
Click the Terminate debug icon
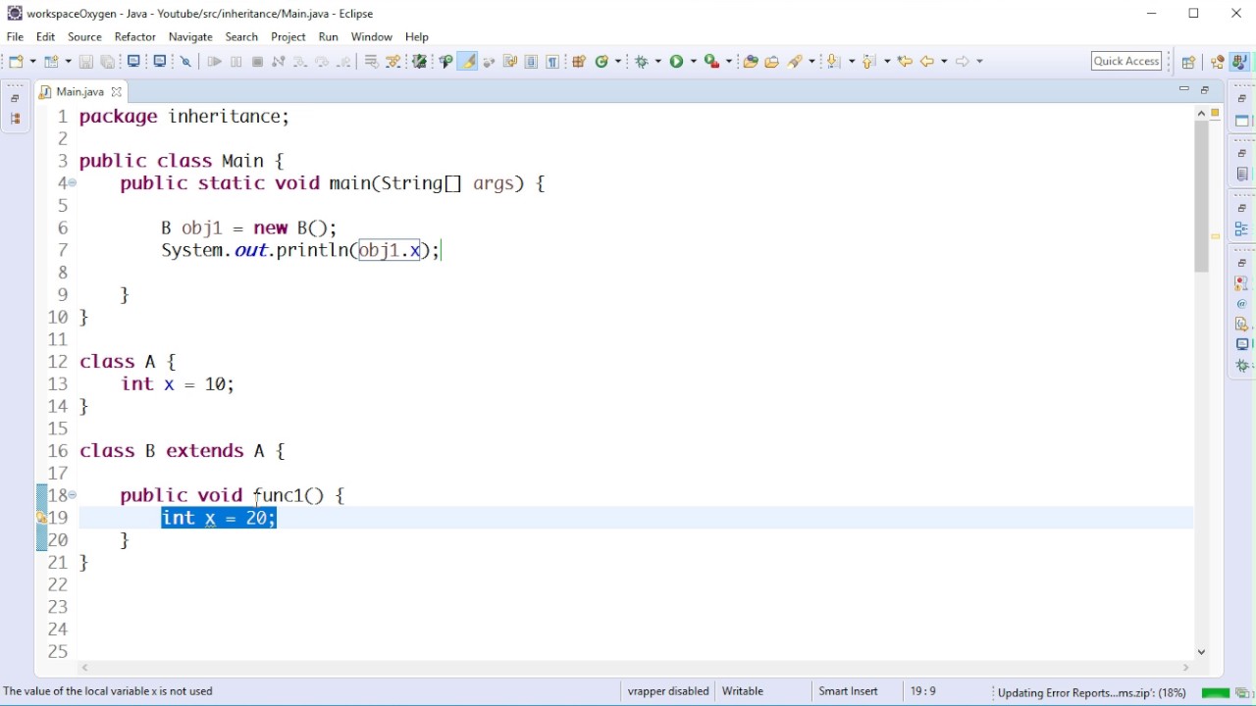(258, 61)
